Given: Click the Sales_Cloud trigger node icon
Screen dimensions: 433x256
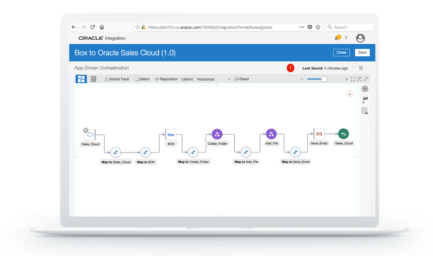Looking at the screenshot, I should click(x=90, y=135).
